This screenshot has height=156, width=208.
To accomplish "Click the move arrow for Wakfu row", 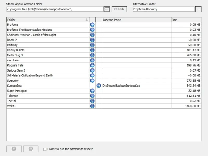I will point(92,106).
